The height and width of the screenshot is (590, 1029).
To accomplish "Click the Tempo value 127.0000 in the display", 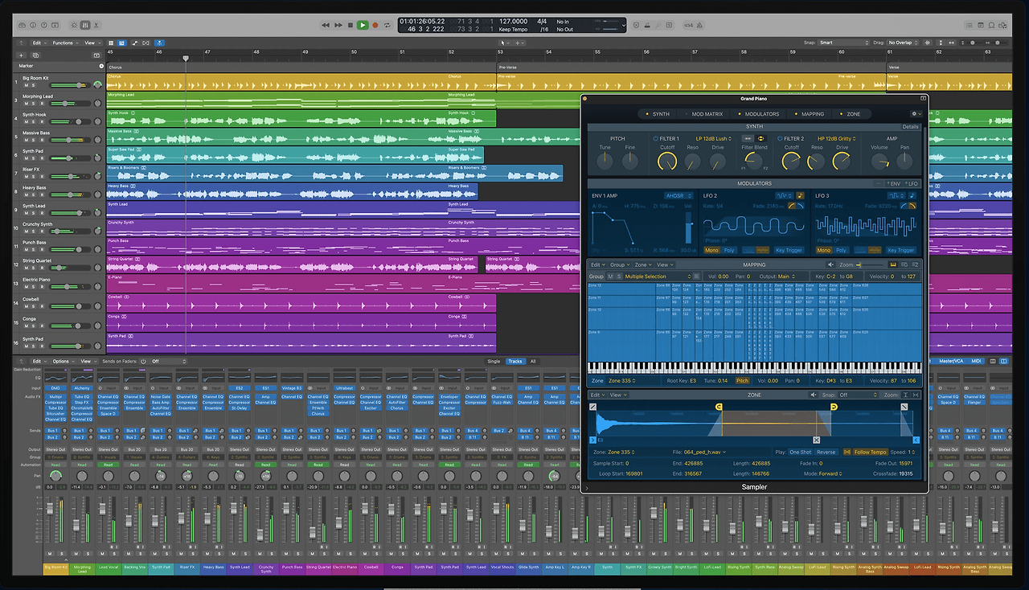I will point(514,22).
